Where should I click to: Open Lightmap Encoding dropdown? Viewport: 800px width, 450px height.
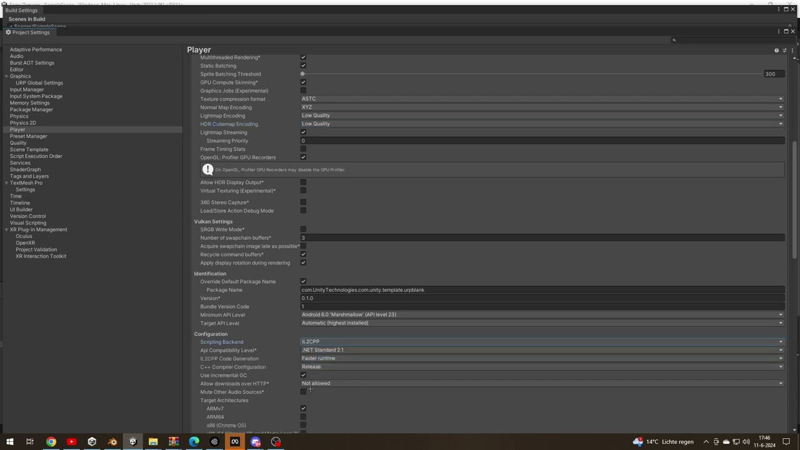(x=542, y=116)
